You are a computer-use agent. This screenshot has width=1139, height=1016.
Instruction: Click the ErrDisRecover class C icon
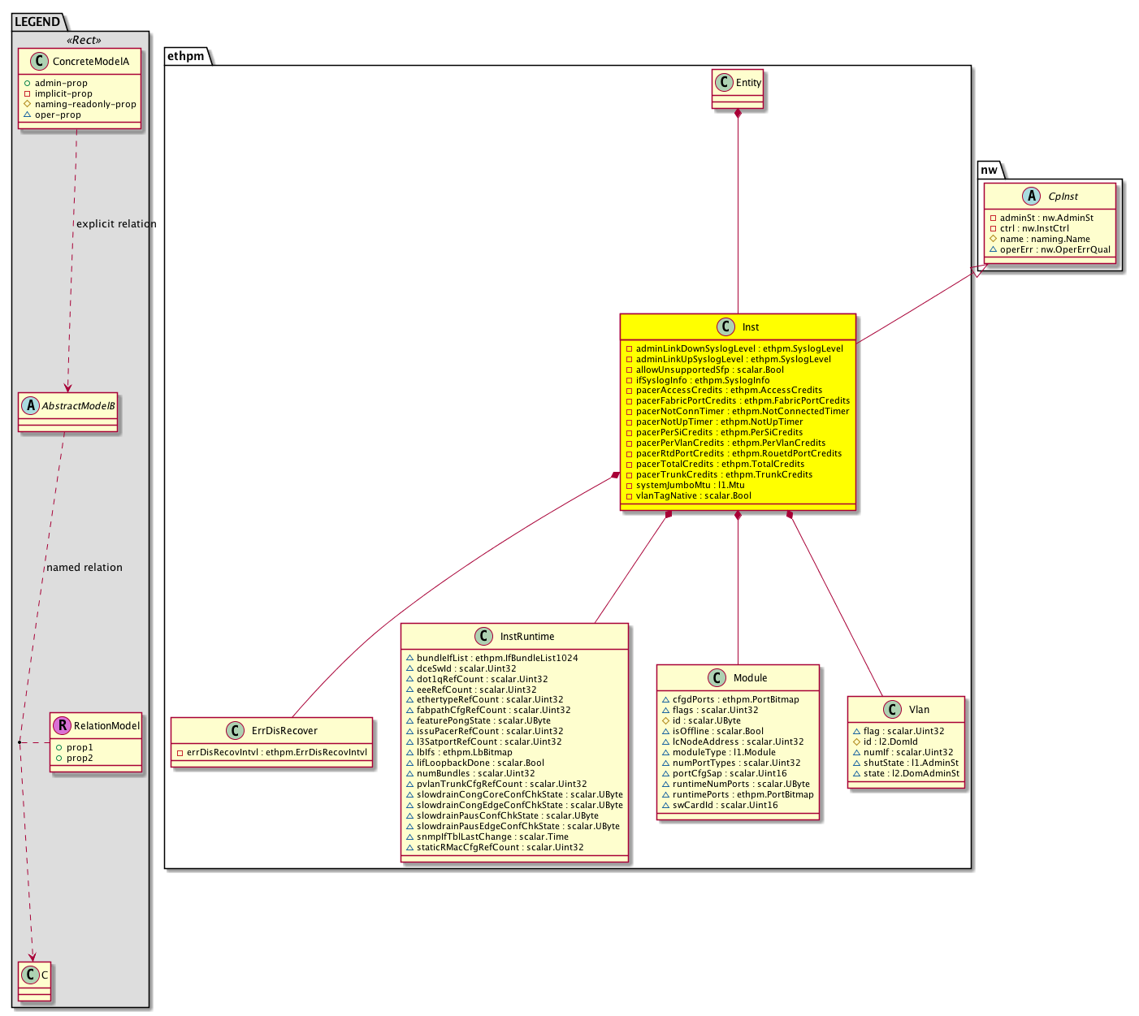(x=235, y=730)
